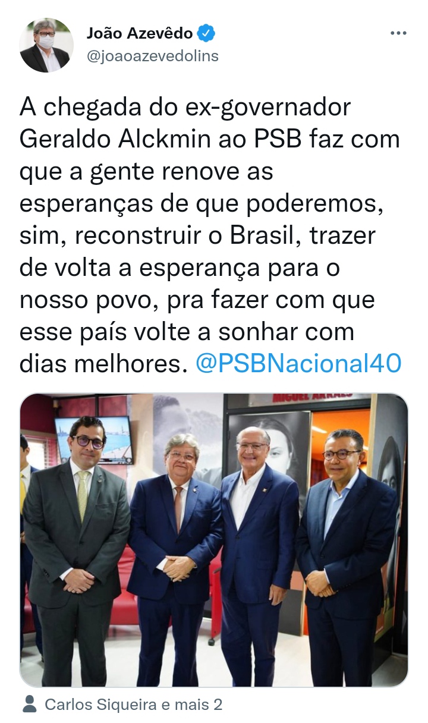Click the man wearing the yellow tie
The height and width of the screenshot is (723, 428).
(76, 547)
